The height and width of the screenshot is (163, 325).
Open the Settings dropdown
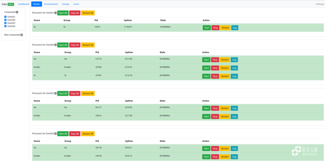pos(320,4)
